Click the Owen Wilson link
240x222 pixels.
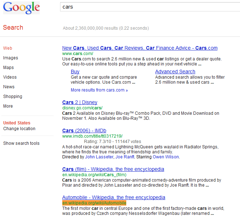tap(166, 157)
